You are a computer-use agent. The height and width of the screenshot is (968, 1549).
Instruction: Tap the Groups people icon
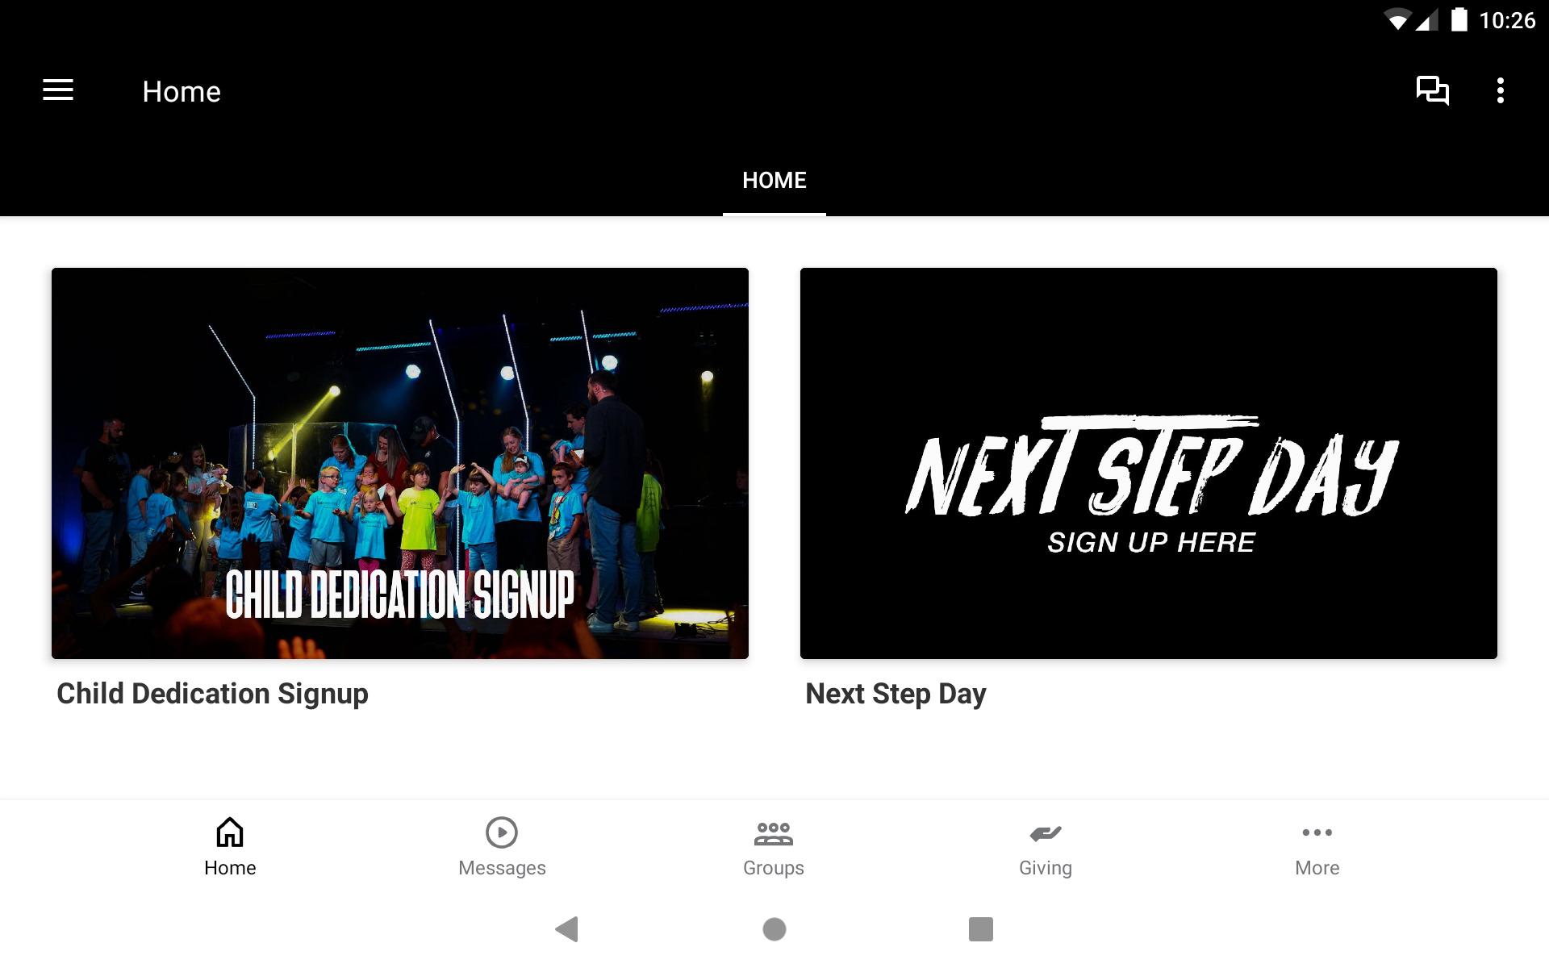(774, 833)
